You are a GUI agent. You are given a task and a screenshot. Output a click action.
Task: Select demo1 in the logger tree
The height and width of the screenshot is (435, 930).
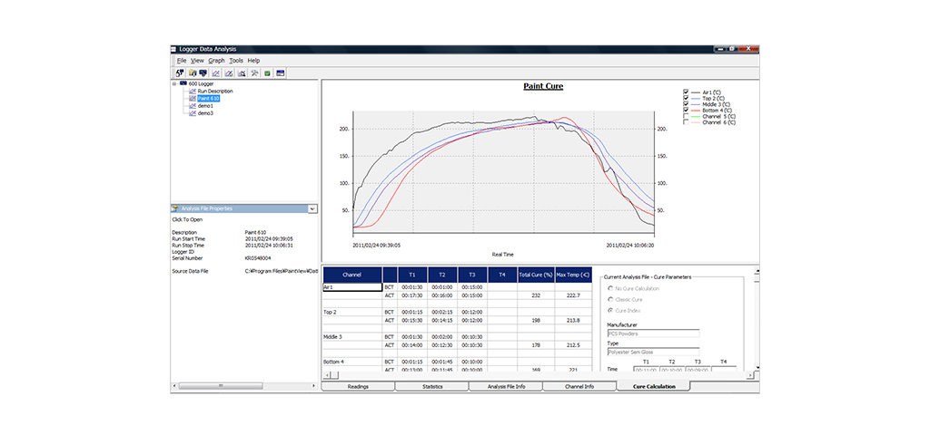click(x=205, y=105)
